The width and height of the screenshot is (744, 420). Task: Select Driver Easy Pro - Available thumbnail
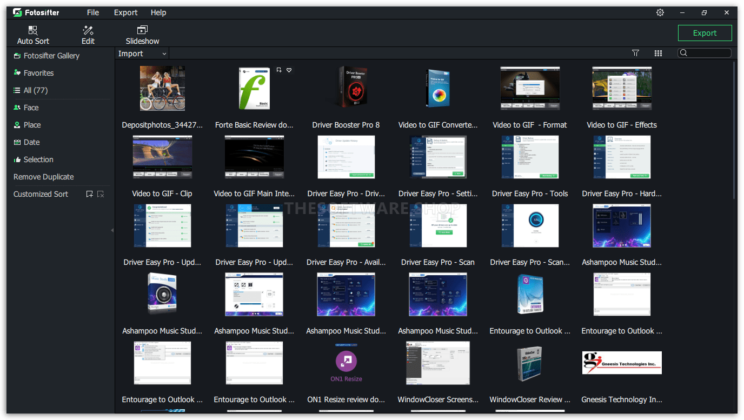click(346, 225)
